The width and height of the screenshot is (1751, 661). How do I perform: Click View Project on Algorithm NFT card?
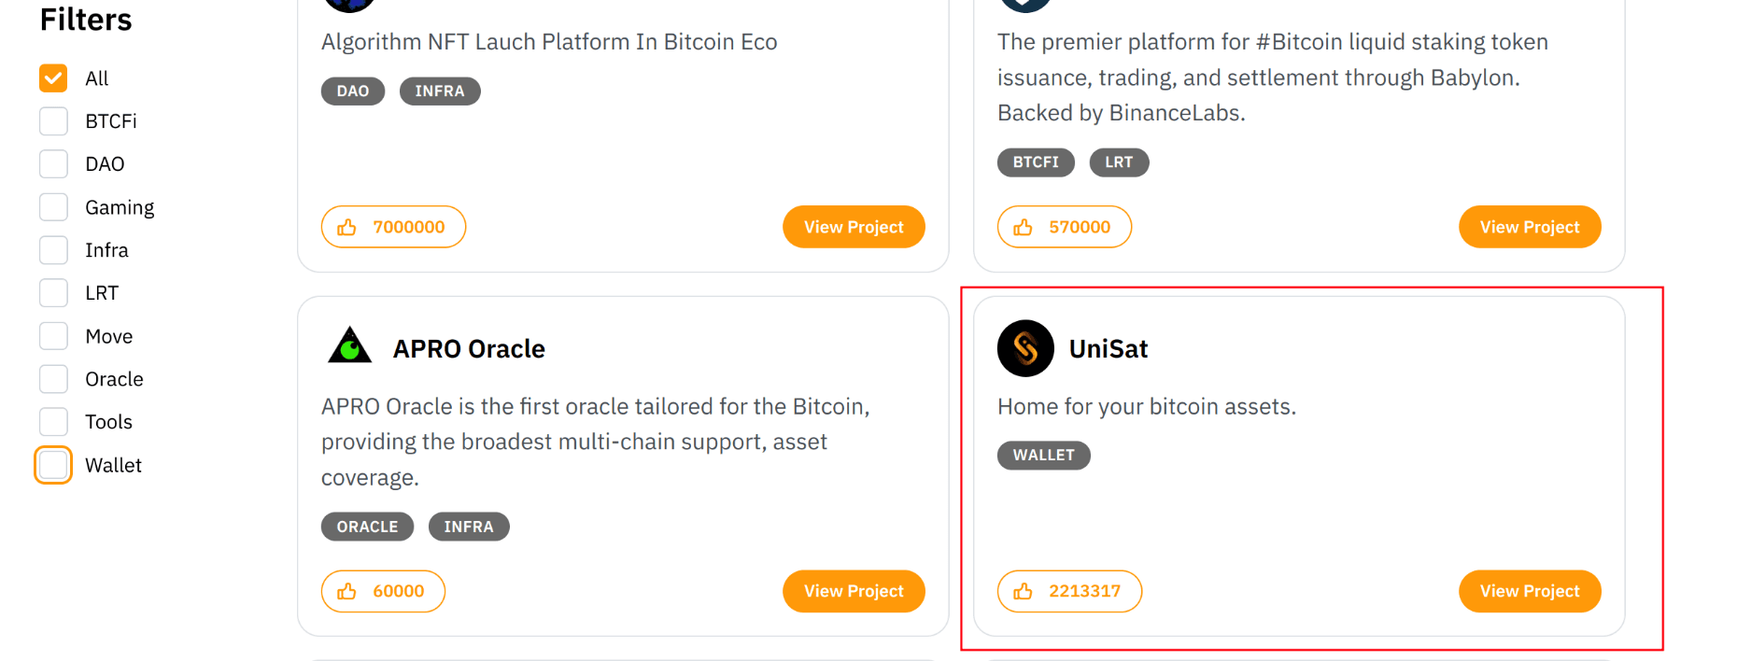pos(854,227)
